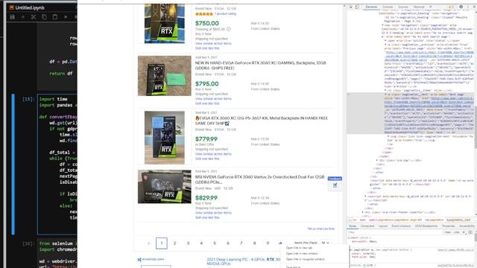Screen dimensions: 477x268
Task: Go to results page 8
Action: pyautogui.click(x=255, y=243)
